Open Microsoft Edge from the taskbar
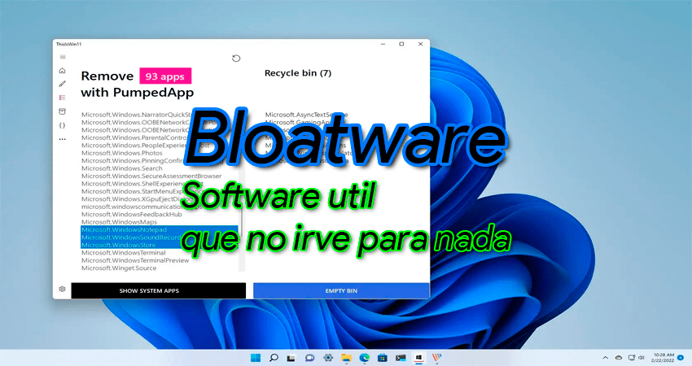The height and width of the screenshot is (366, 692). coord(365,357)
